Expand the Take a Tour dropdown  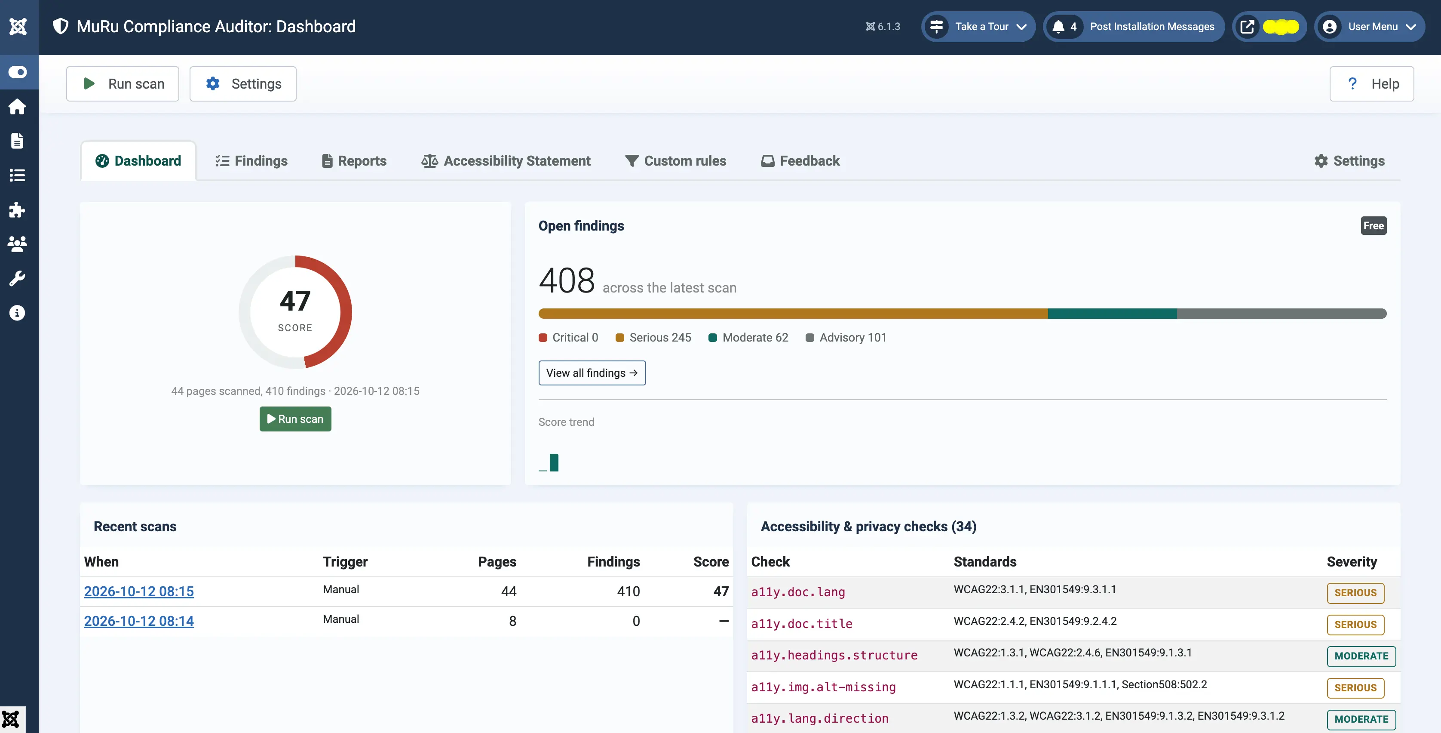pyautogui.click(x=978, y=26)
